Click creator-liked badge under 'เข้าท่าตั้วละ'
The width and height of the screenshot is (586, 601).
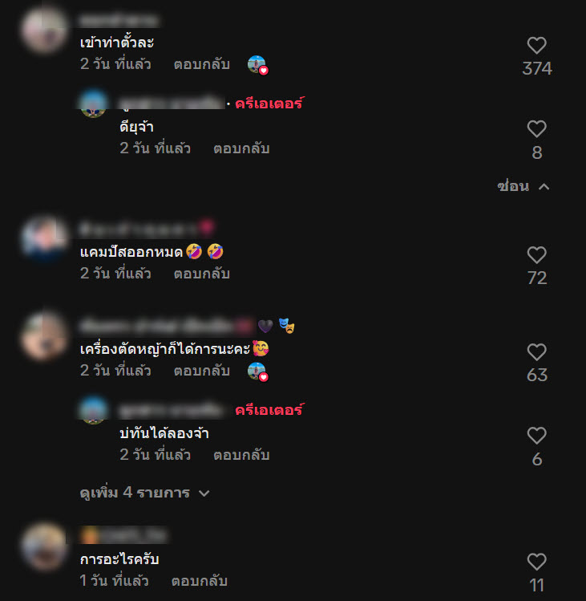[258, 65]
